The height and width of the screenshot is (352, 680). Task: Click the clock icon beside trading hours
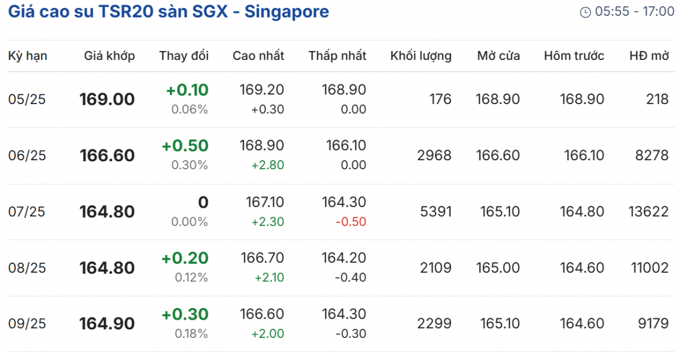click(585, 12)
